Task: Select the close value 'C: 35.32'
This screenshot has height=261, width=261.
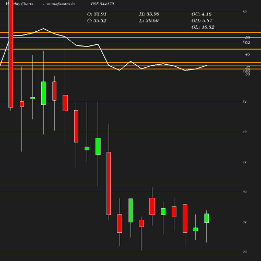Action: 97,21
